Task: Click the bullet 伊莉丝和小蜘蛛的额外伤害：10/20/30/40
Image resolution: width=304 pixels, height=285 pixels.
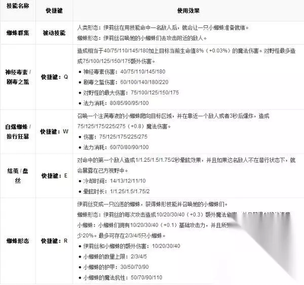Action: [130, 246]
